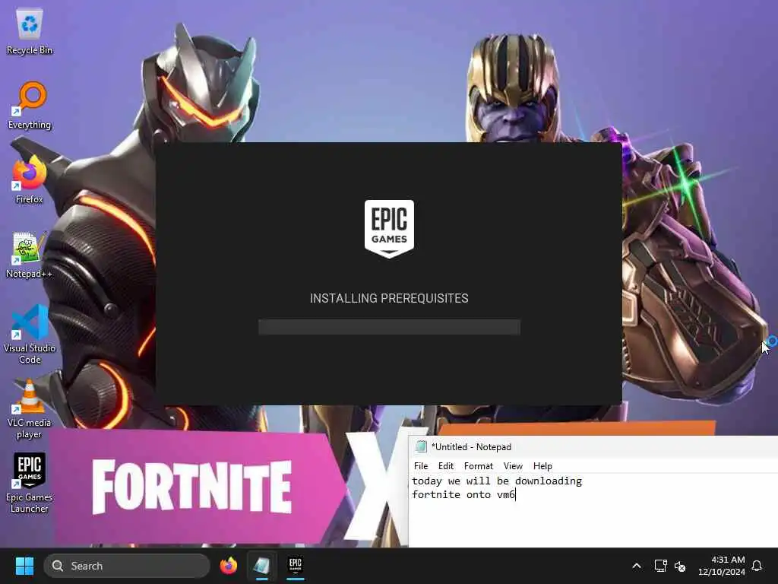Click the 'INSTALLING PREREQUISITES' status text
Screen dimensions: 778x584
coord(389,298)
